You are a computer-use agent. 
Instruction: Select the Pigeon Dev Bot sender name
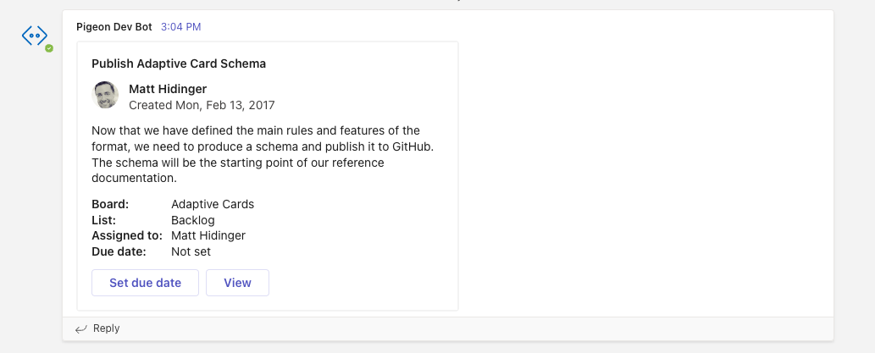coord(114,27)
